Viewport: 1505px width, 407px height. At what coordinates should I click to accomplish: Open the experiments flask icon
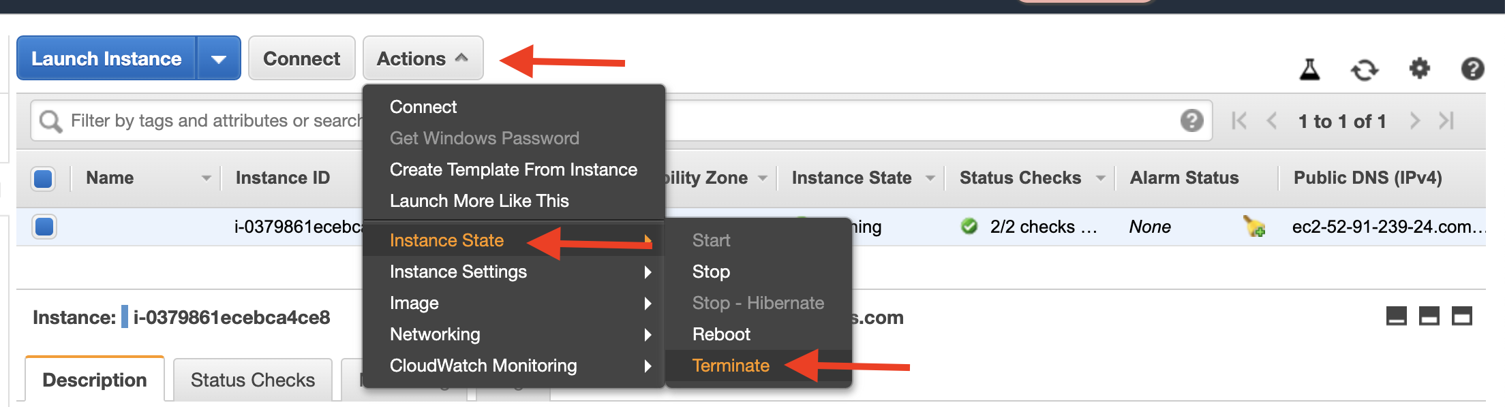point(1309,69)
